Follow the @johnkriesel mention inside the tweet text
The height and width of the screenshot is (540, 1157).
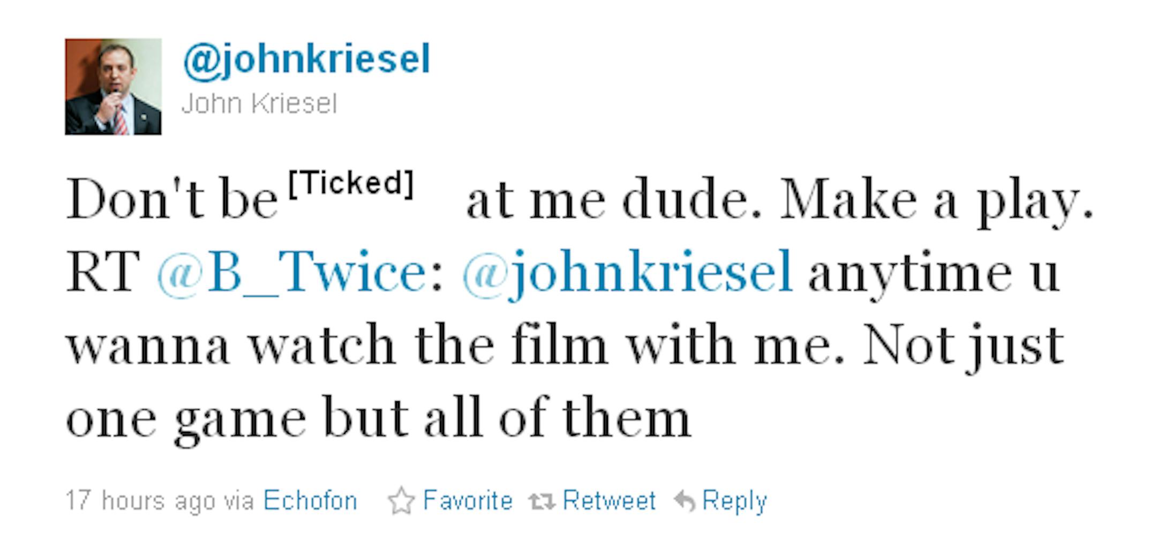627,272
